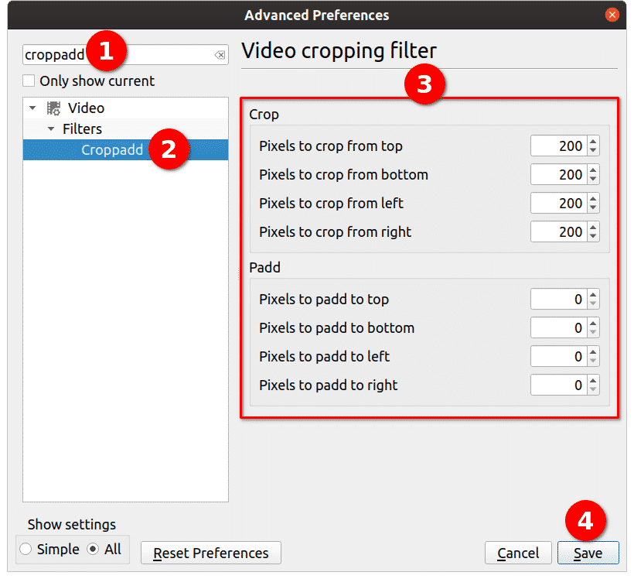This screenshot has height=579, width=634.
Task: Select the All settings radio button
Action: [x=94, y=550]
